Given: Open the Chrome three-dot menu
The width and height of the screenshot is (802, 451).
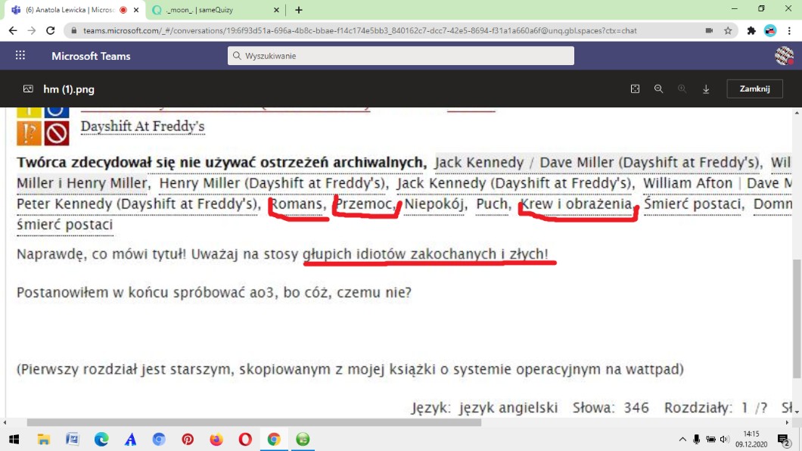Looking at the screenshot, I should [789, 31].
